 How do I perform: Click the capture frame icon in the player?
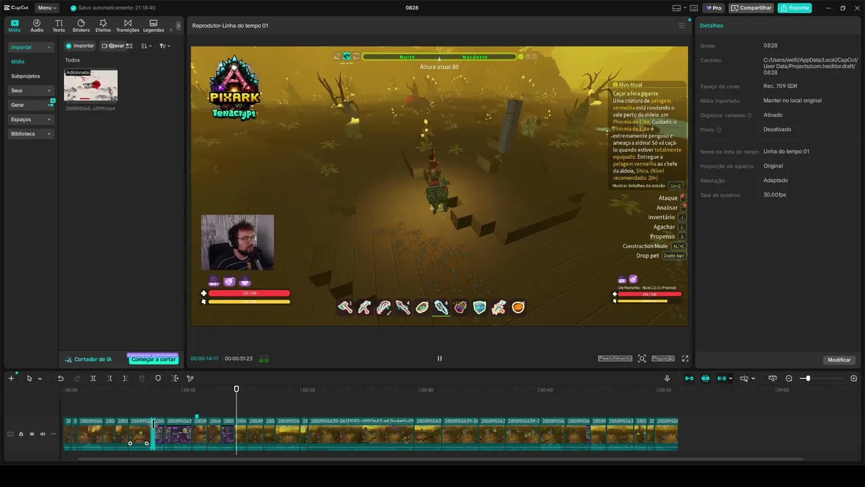coord(642,358)
